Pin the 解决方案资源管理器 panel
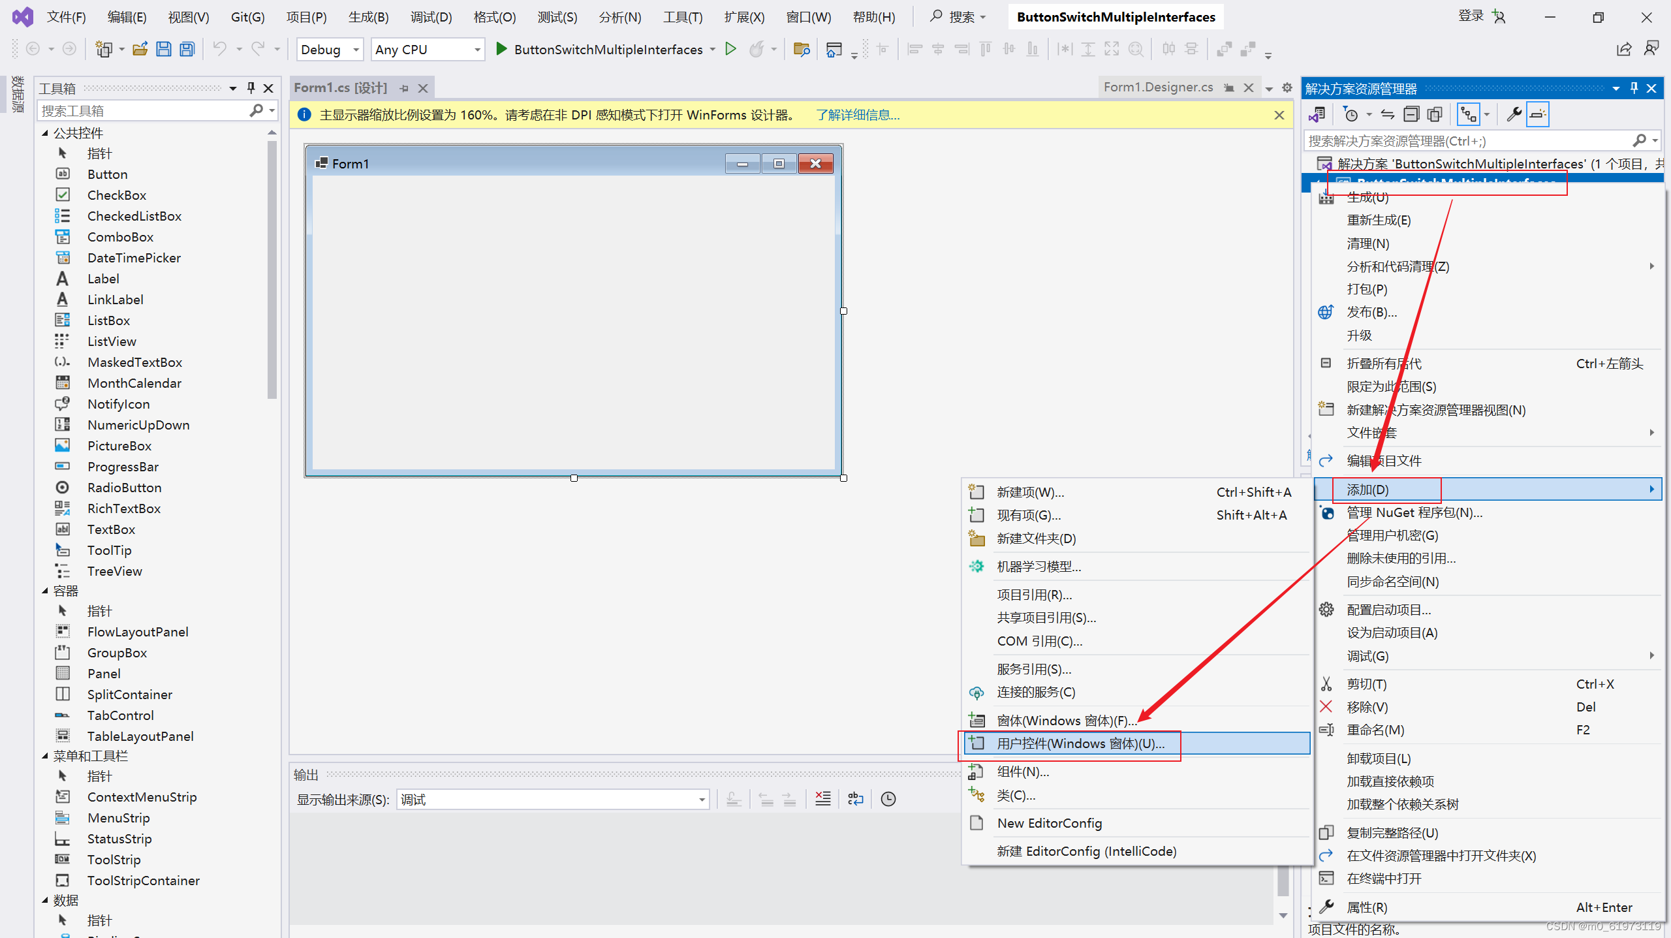 [1632, 87]
